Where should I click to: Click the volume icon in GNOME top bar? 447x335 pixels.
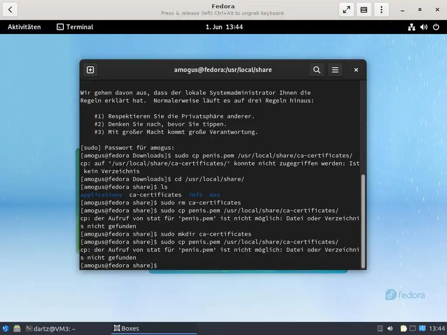coord(423,27)
